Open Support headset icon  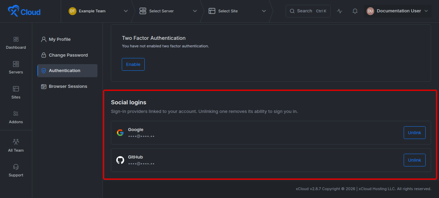16,167
